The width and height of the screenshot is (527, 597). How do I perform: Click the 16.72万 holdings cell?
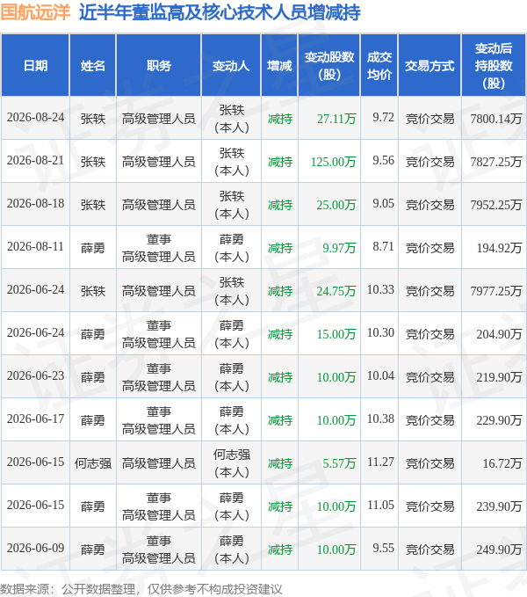point(502,463)
